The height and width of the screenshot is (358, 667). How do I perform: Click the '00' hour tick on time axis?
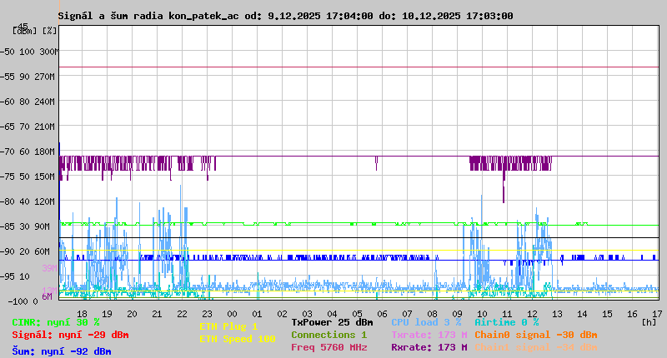pos(233,314)
